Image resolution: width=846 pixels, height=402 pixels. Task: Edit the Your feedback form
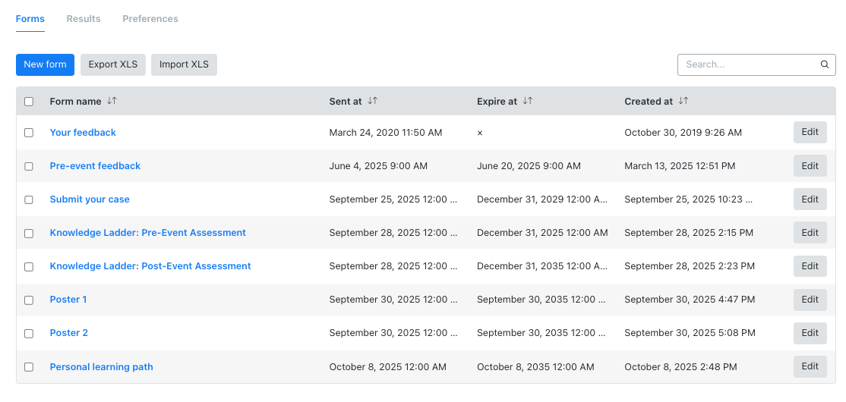tap(810, 132)
